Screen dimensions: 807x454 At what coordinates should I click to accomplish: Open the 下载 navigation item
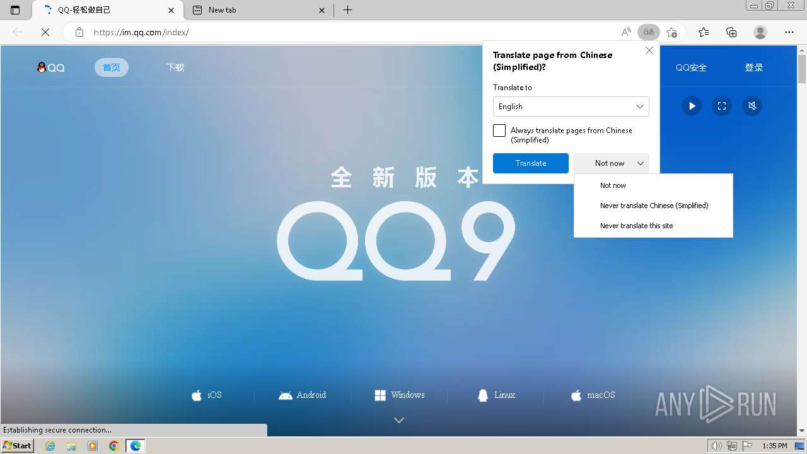(x=175, y=67)
